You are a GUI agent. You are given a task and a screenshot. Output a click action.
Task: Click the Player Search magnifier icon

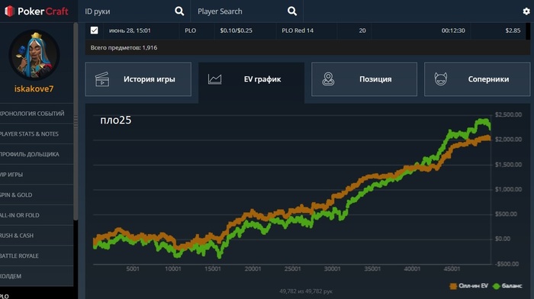pos(292,11)
